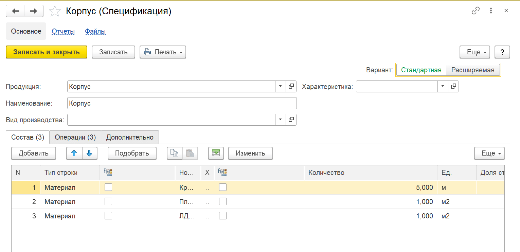520x252 pixels.
Task: Open the Продукция field's linked item
Action: pos(291,87)
